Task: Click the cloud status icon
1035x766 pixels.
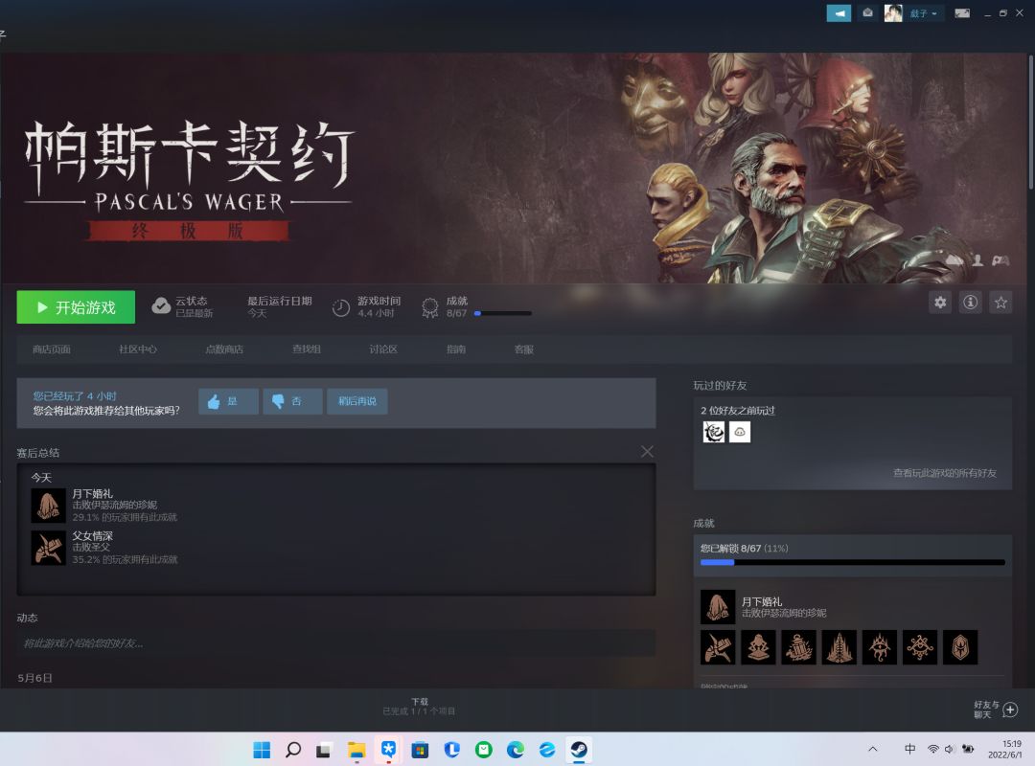Action: (x=161, y=306)
